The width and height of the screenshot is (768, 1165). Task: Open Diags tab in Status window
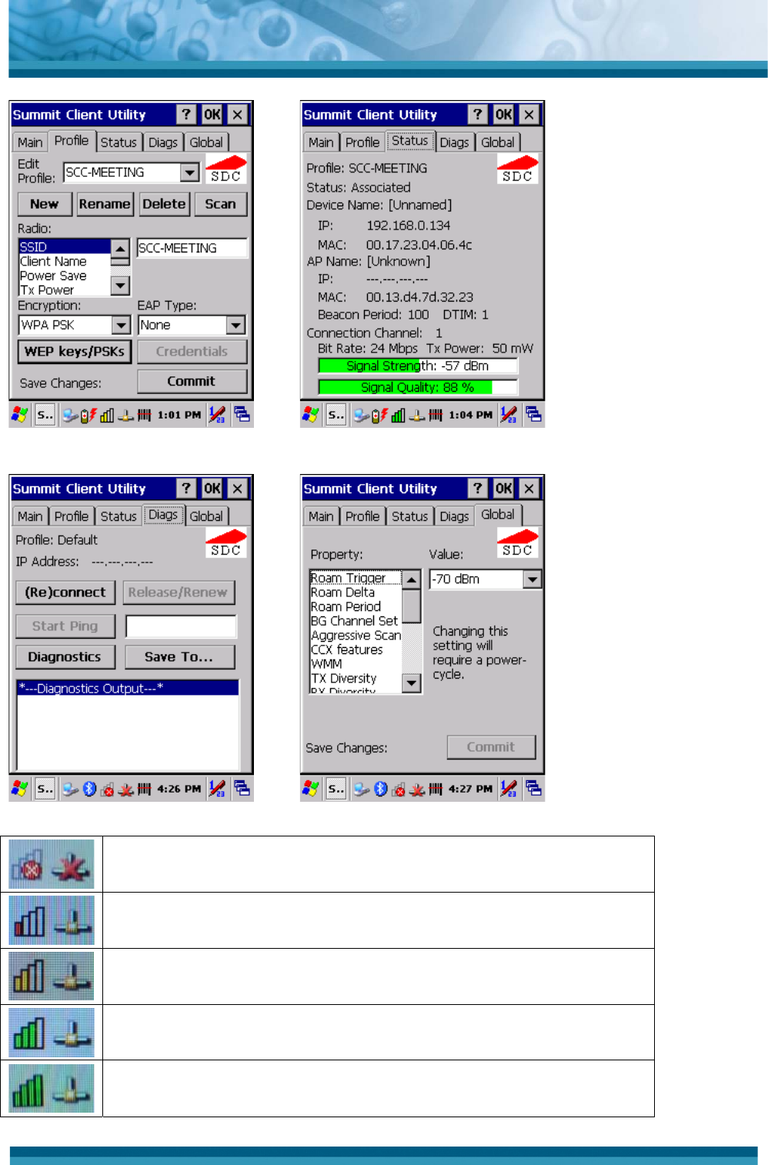coord(454,142)
